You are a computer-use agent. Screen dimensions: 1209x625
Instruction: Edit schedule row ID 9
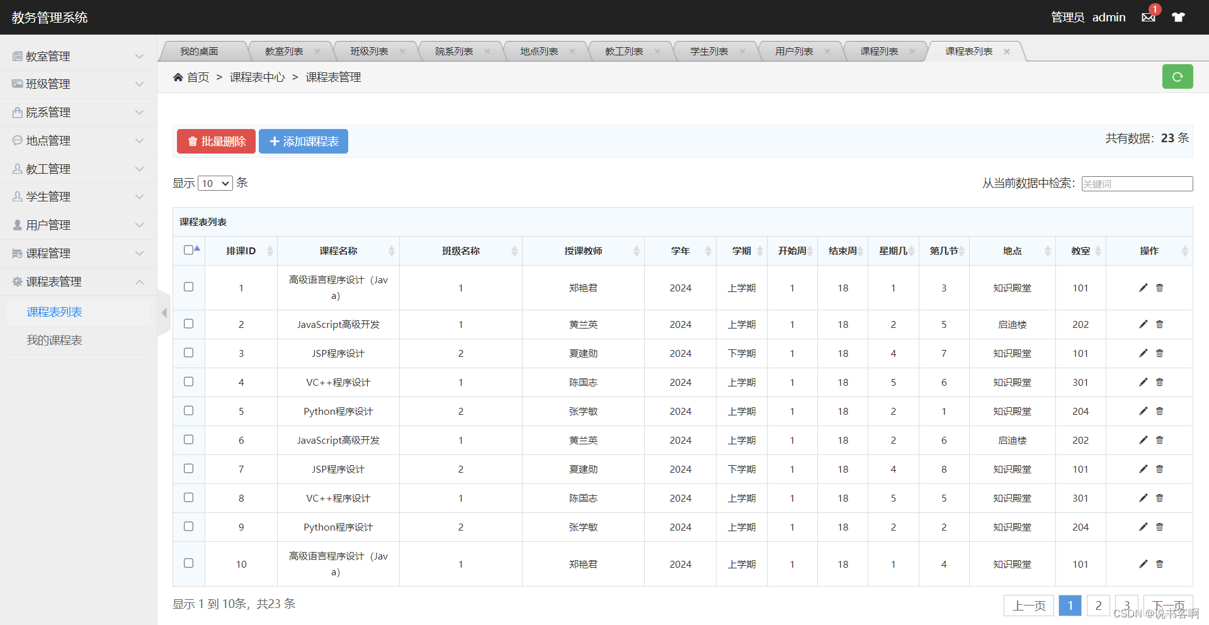[1144, 527]
